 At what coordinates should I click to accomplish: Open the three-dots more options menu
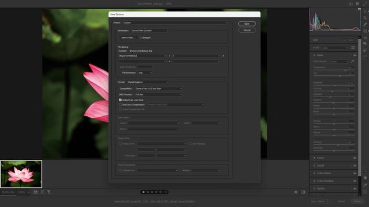(x=365, y=56)
